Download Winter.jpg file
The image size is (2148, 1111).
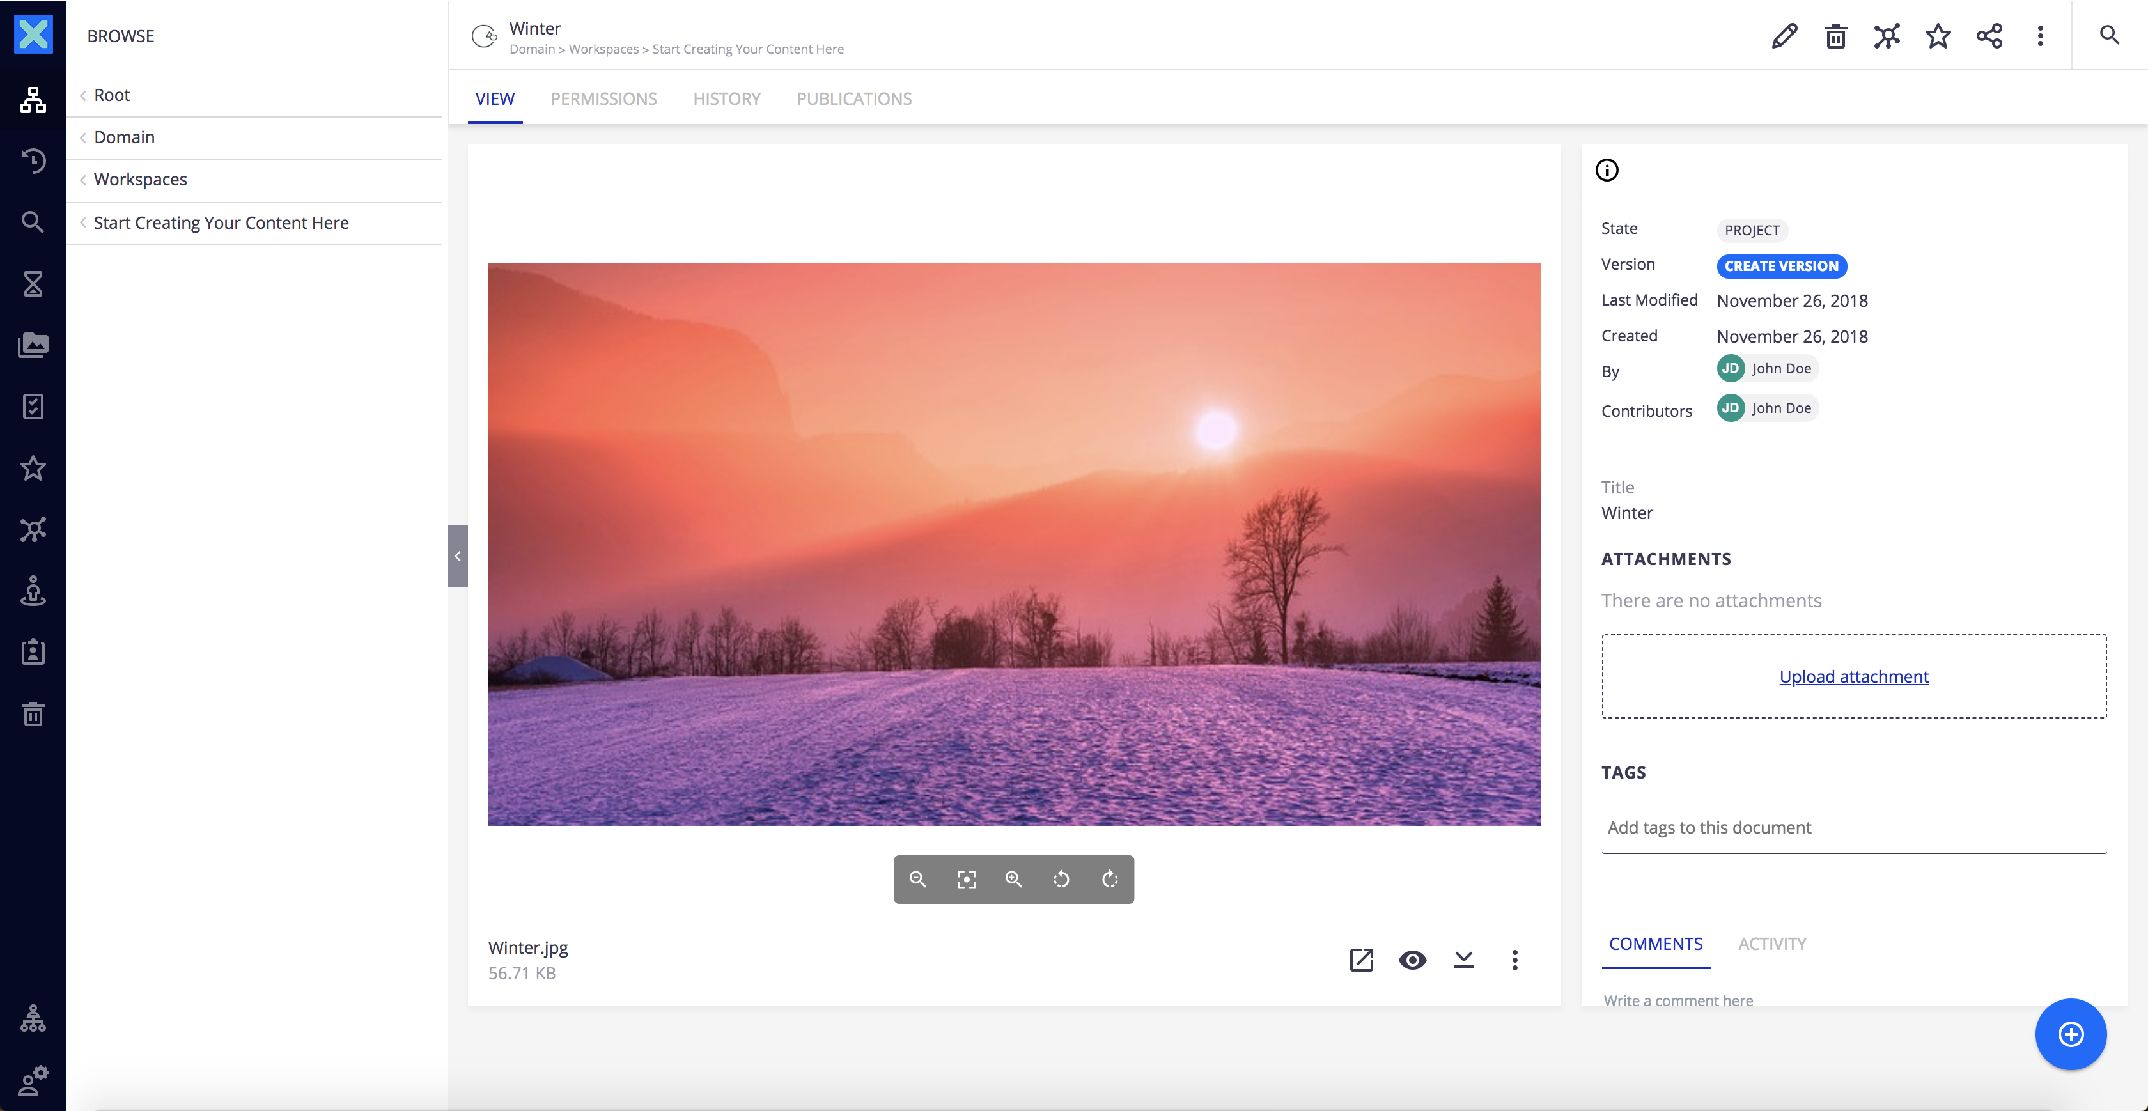click(x=1464, y=960)
